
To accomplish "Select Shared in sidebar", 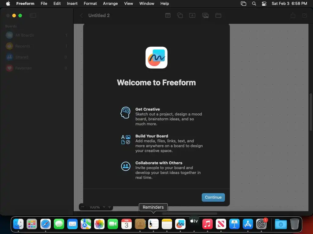I will click(37, 57).
